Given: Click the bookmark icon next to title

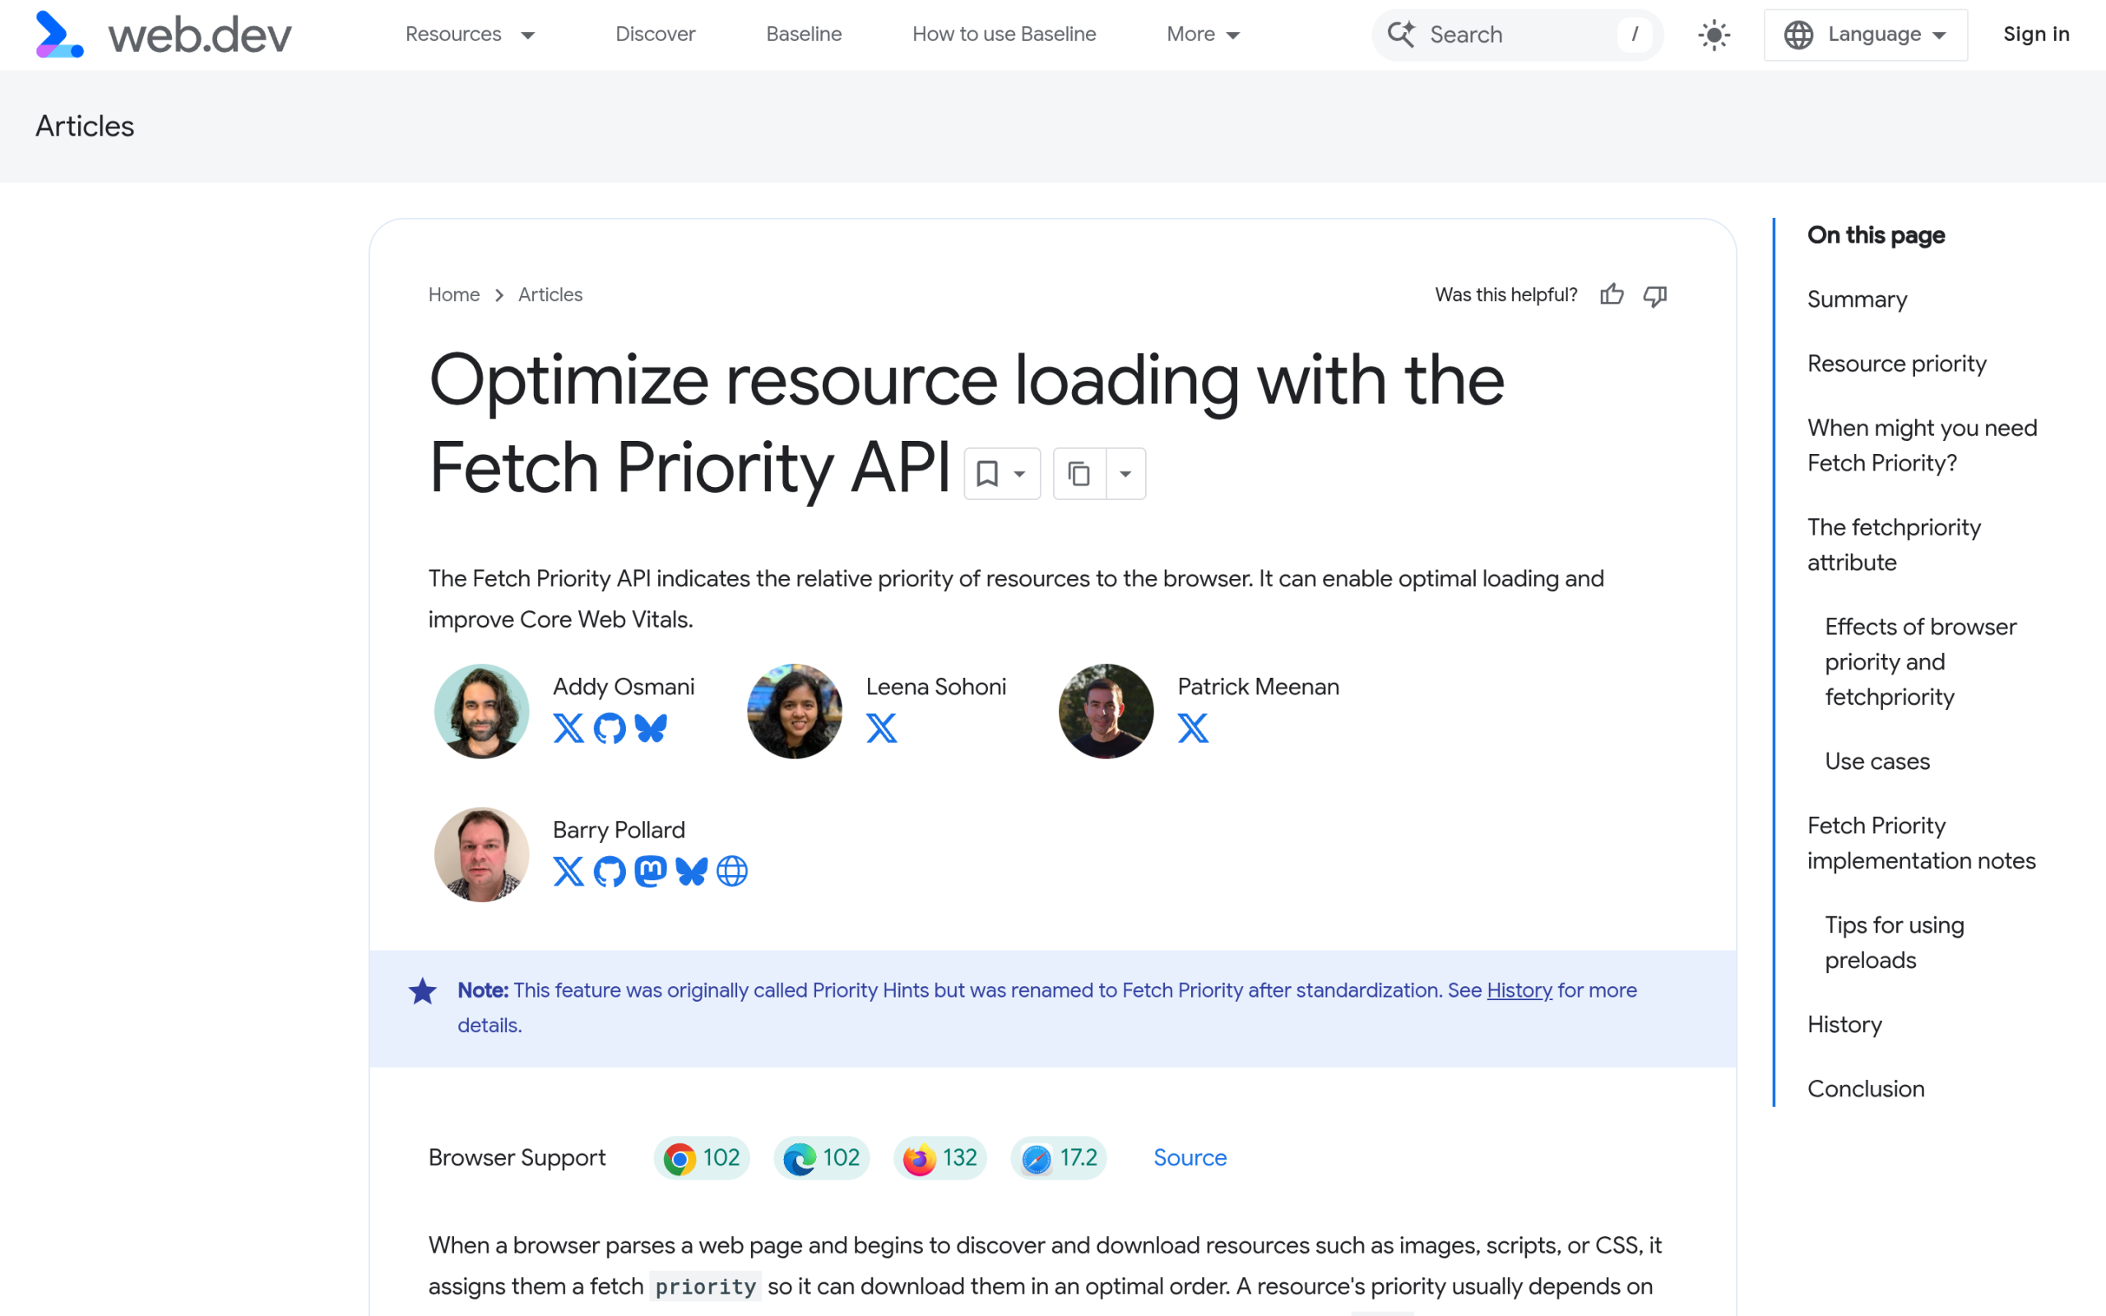Looking at the screenshot, I should [987, 474].
